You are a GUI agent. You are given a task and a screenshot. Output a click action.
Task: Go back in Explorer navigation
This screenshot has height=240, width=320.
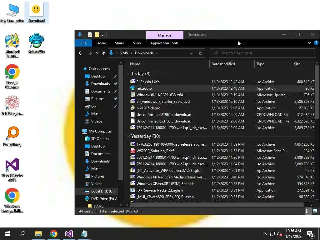click(x=81, y=53)
